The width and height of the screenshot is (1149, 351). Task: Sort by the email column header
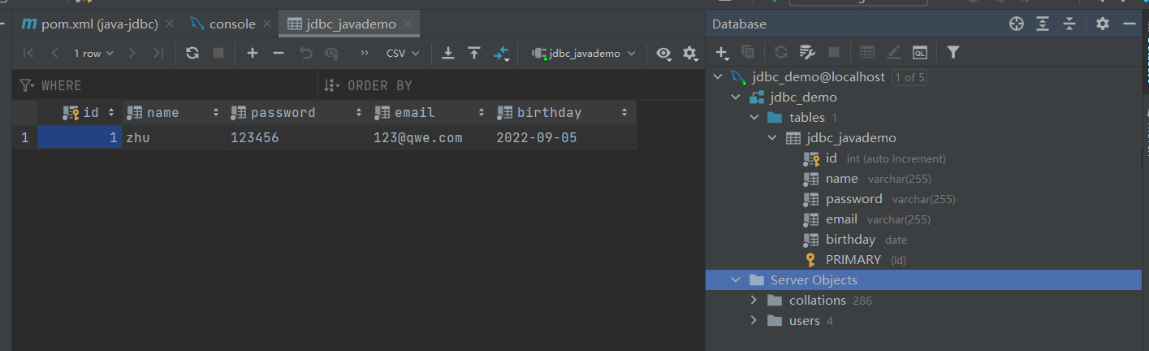pyautogui.click(x=430, y=113)
